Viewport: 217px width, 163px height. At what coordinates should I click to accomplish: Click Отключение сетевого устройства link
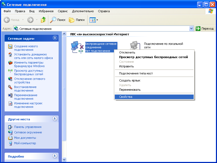[30, 81]
